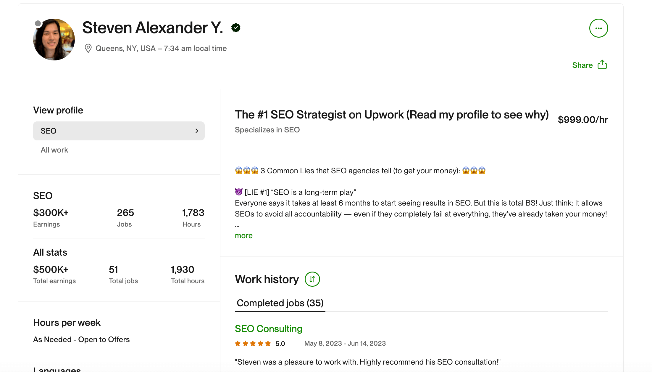Click the Share text button
Image resolution: width=652 pixels, height=372 pixels.
tap(582, 65)
